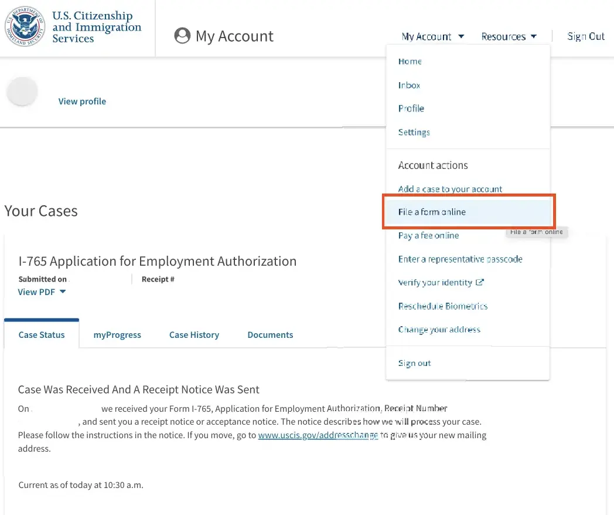Image resolution: width=614 pixels, height=515 pixels.
Task: Select File a form online
Action: click(x=432, y=212)
